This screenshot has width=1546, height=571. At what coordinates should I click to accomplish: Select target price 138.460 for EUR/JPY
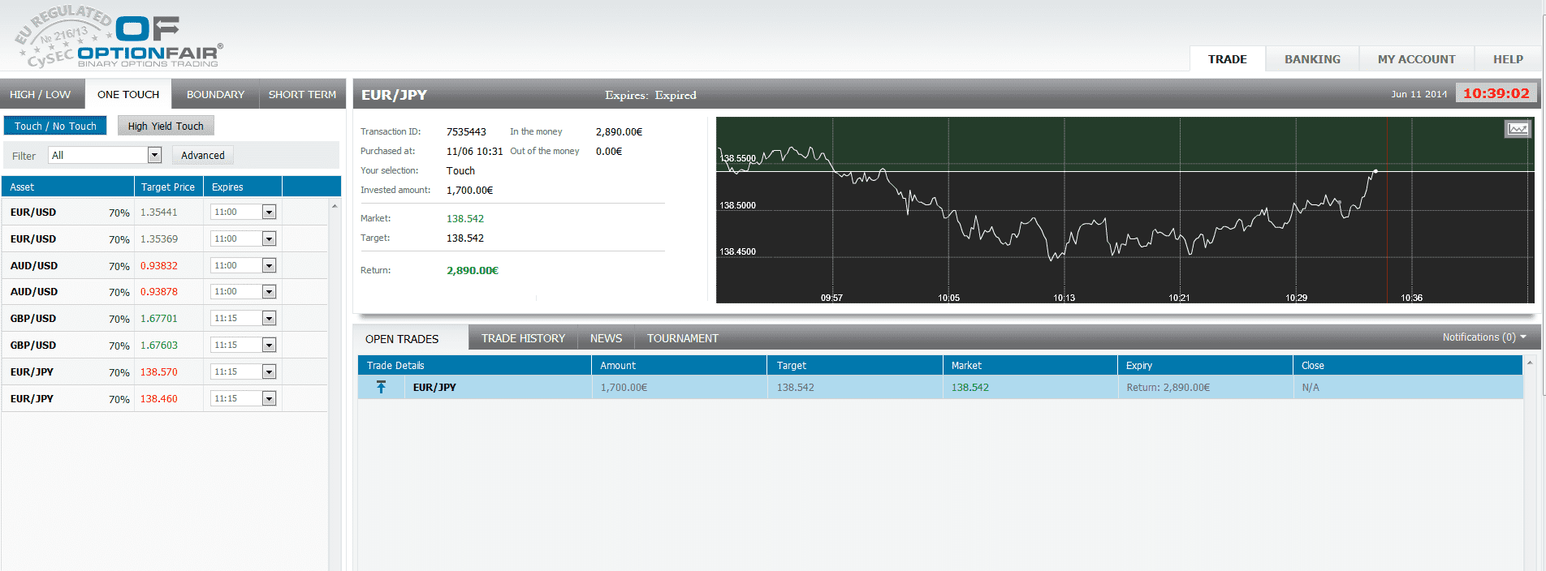point(159,399)
